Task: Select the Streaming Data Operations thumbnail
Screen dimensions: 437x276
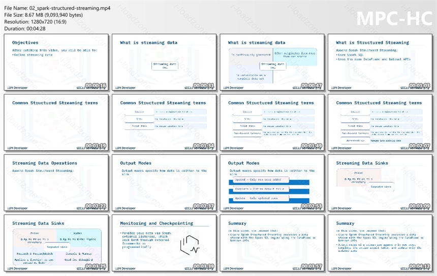Action: pos(56,182)
